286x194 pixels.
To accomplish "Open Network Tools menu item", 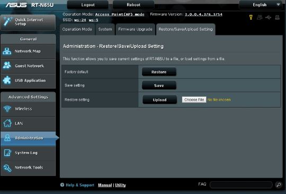I will 28,167.
